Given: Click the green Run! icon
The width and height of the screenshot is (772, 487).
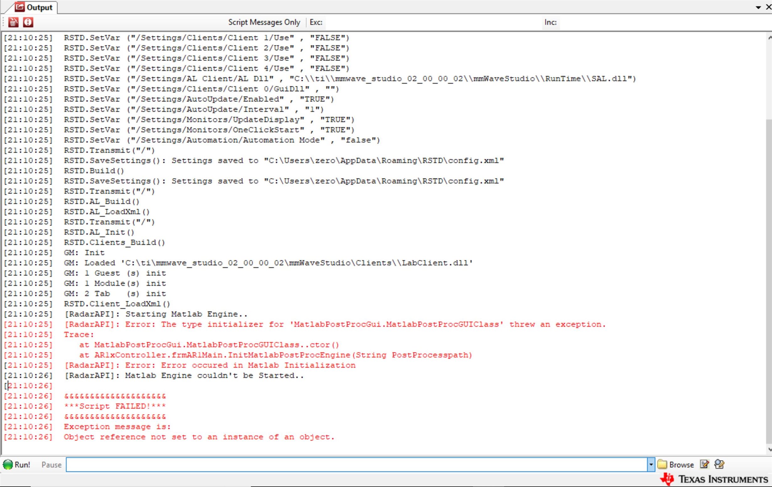Looking at the screenshot, I should pyautogui.click(x=8, y=464).
